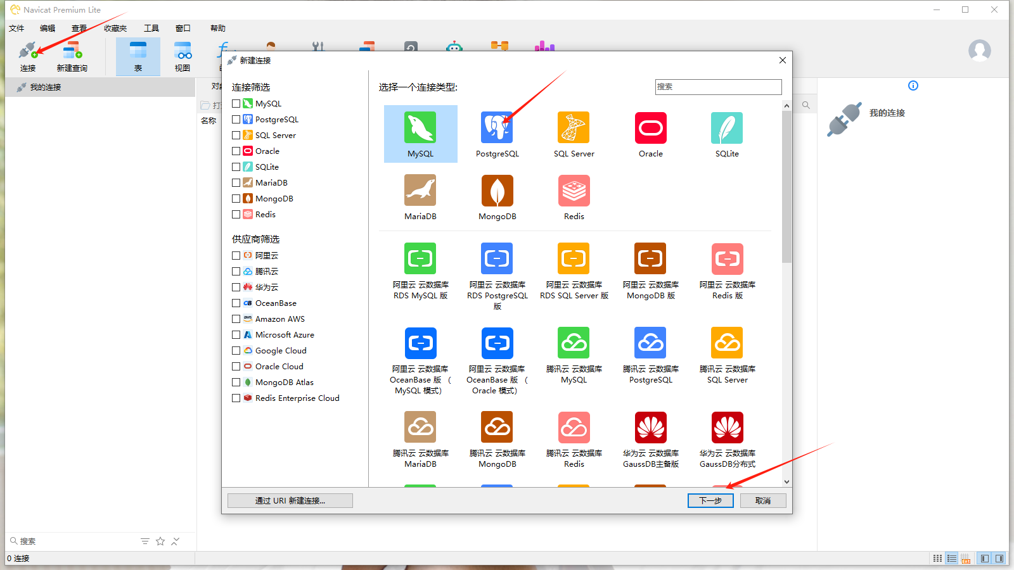Check the 阿里云 vendor filter
Viewport: 1014px width, 570px height.
click(x=236, y=255)
